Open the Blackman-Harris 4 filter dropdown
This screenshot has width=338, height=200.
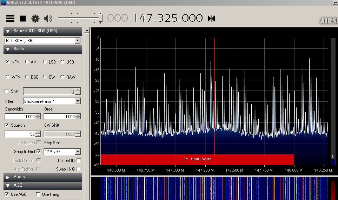pyautogui.click(x=78, y=101)
